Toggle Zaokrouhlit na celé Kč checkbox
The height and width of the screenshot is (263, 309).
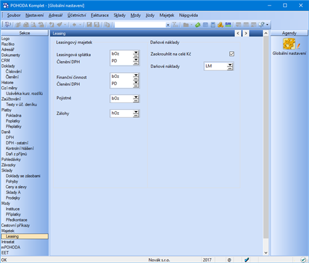[x=232, y=54]
